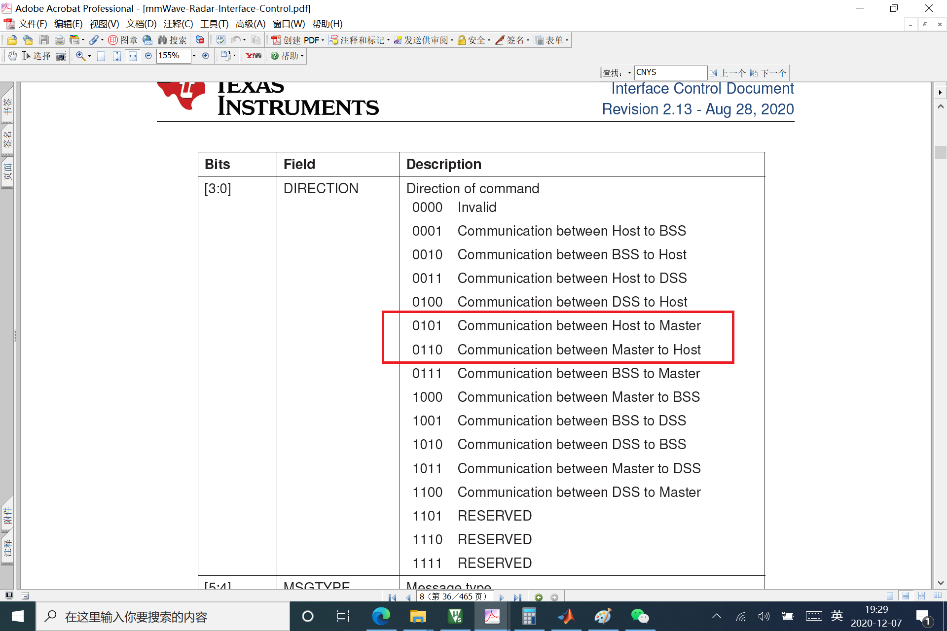Viewport: 947px width, 631px height.
Task: Click 下一个 in the find bar
Action: (772, 72)
